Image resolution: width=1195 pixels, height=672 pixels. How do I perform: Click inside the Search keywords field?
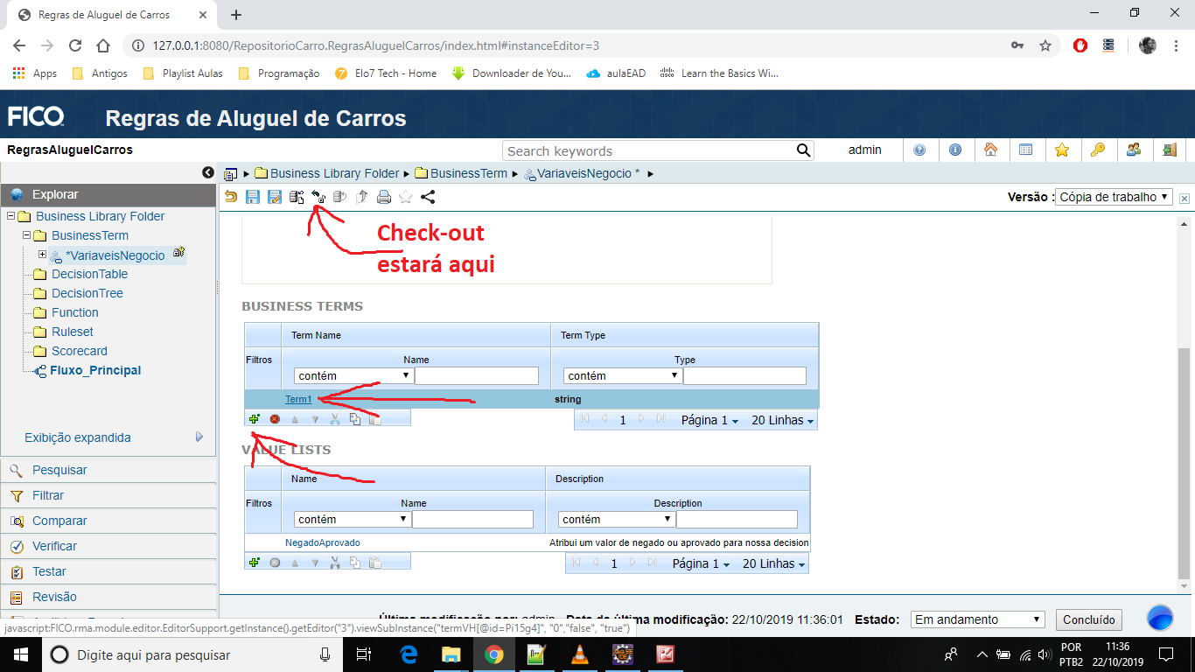click(x=647, y=150)
